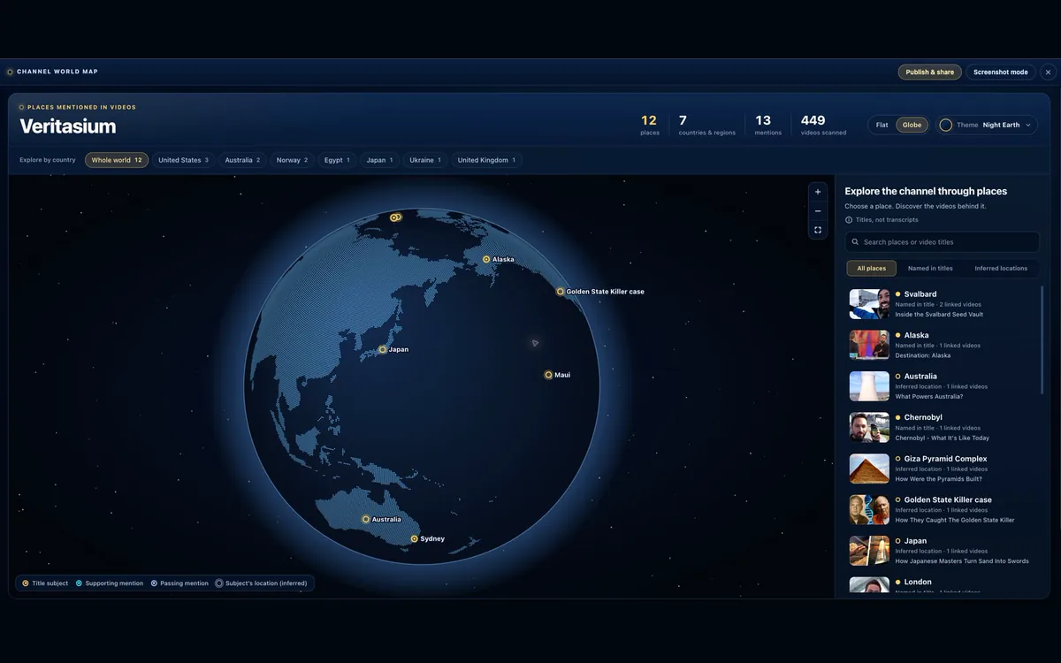This screenshot has height=663, width=1061.
Task: Click Chernobyl - What It's Like Today title
Action: coord(943,438)
